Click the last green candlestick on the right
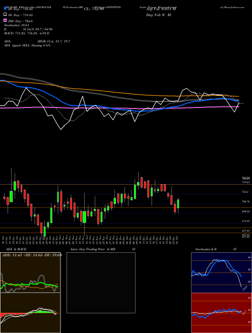Image resolution: width=252 pixels, height=333 pixels. click(x=178, y=204)
